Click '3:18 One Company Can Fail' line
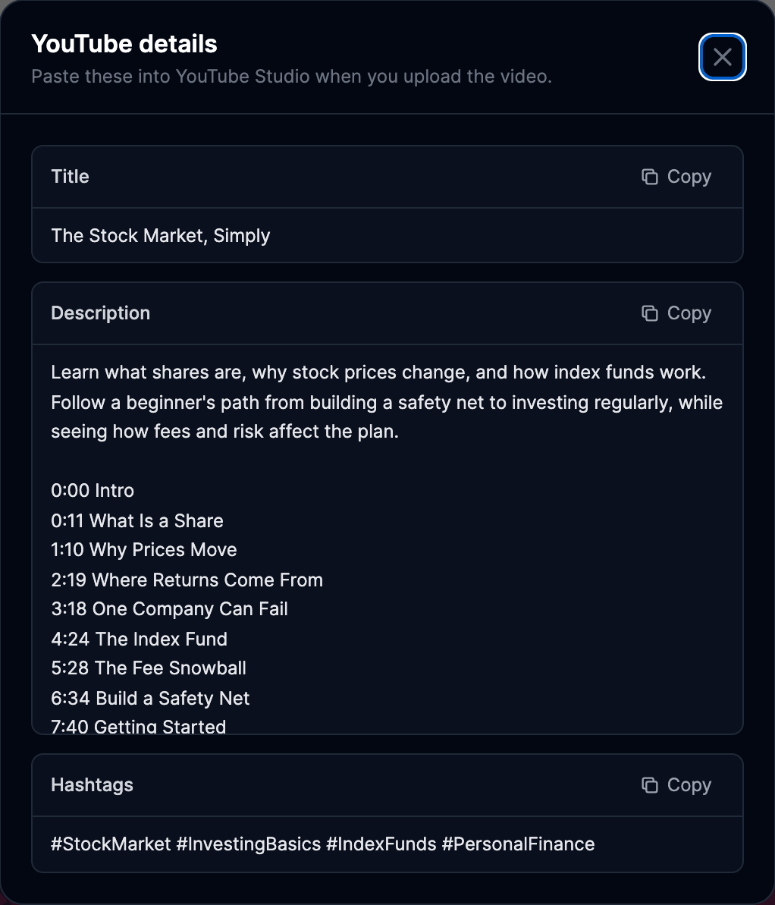This screenshot has width=775, height=905. (x=169, y=609)
